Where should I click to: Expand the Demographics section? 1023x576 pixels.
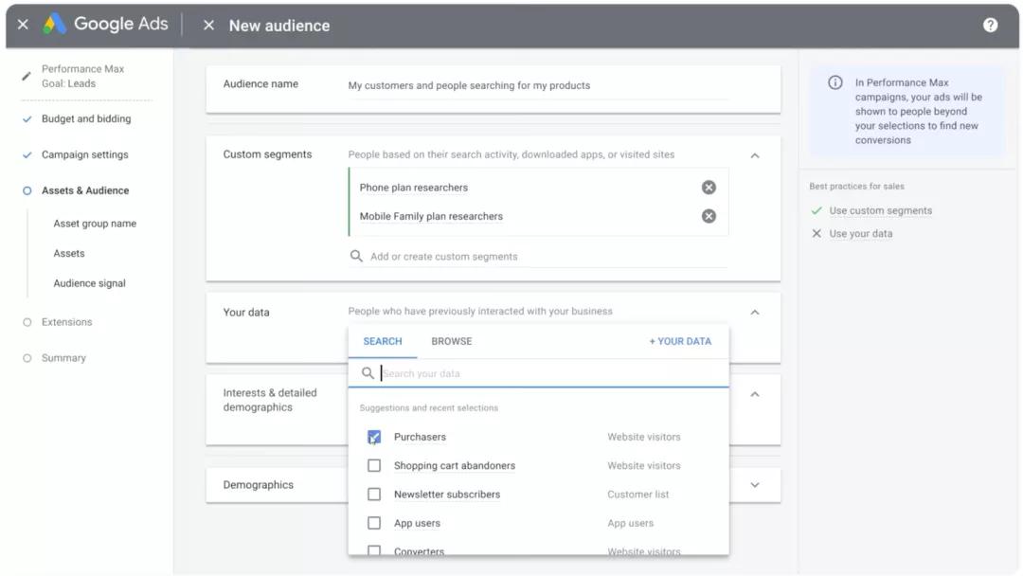coord(755,485)
